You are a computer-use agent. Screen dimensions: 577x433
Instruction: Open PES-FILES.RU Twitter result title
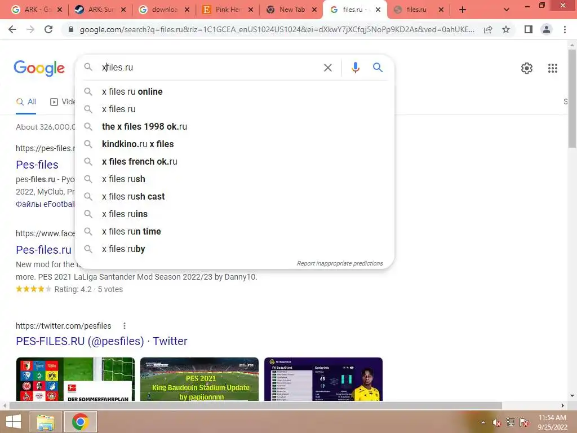tap(101, 341)
